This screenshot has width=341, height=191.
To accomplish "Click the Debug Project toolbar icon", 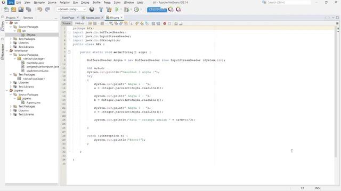I will click(x=126, y=10).
